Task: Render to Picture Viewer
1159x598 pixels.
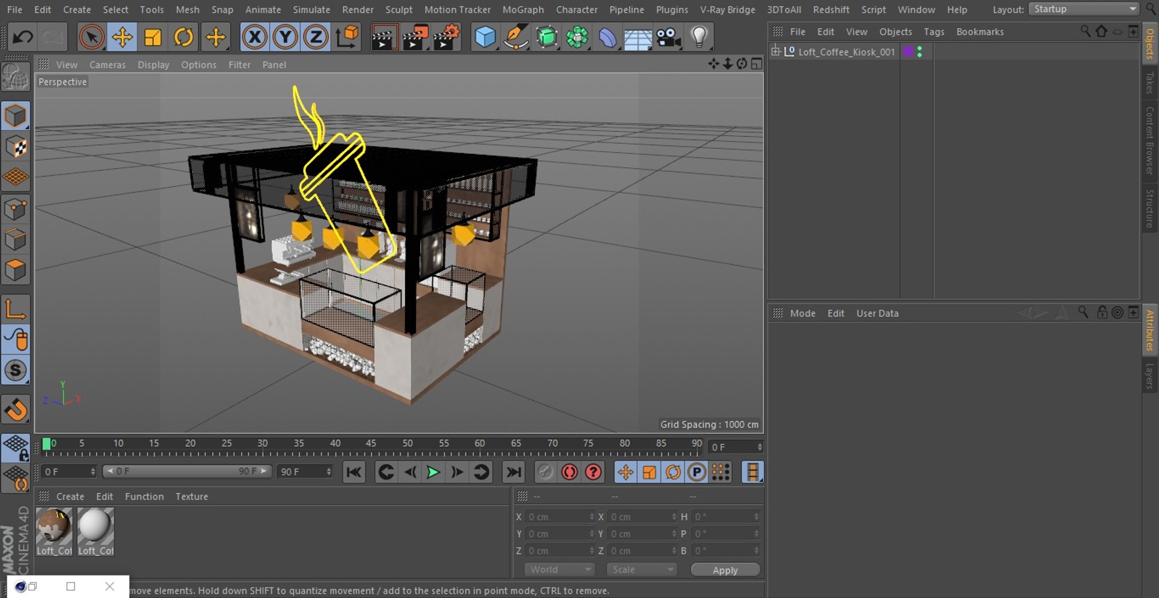Action: 415,37
